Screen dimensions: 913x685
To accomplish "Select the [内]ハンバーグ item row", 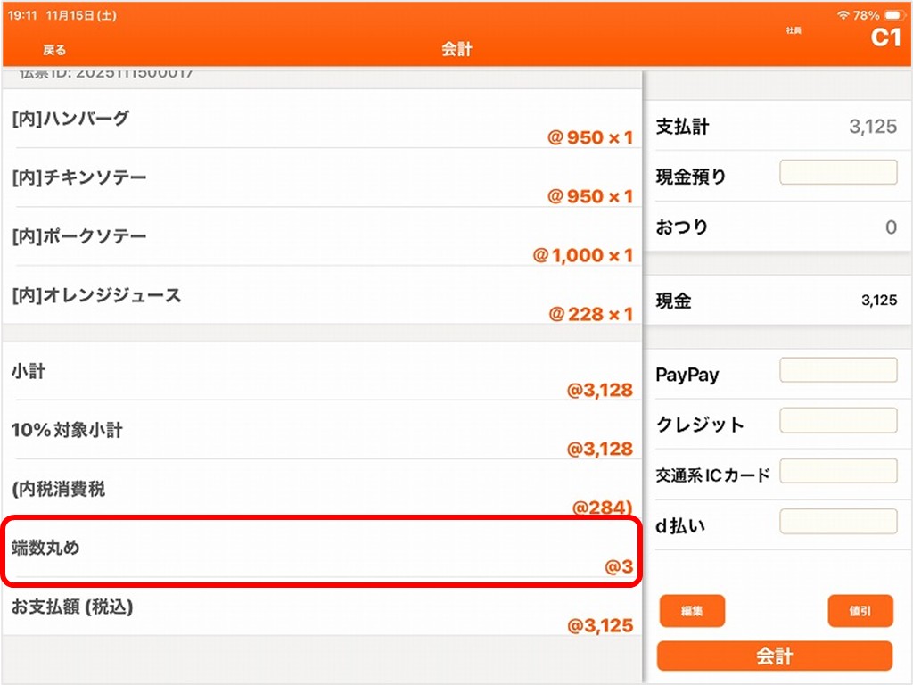I will click(x=321, y=127).
